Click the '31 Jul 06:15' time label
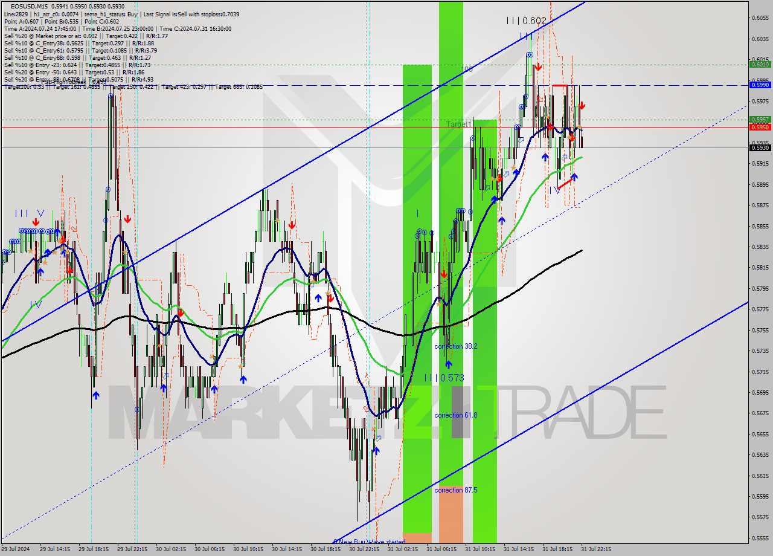Screen dimensions: 773x556 443,549
